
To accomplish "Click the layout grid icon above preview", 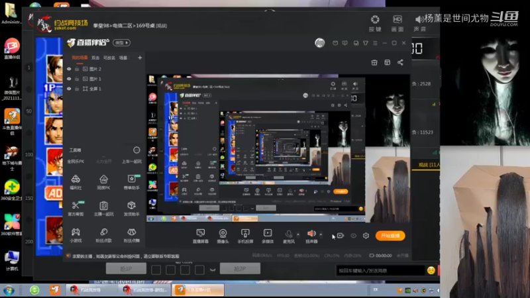I will coord(388,62).
